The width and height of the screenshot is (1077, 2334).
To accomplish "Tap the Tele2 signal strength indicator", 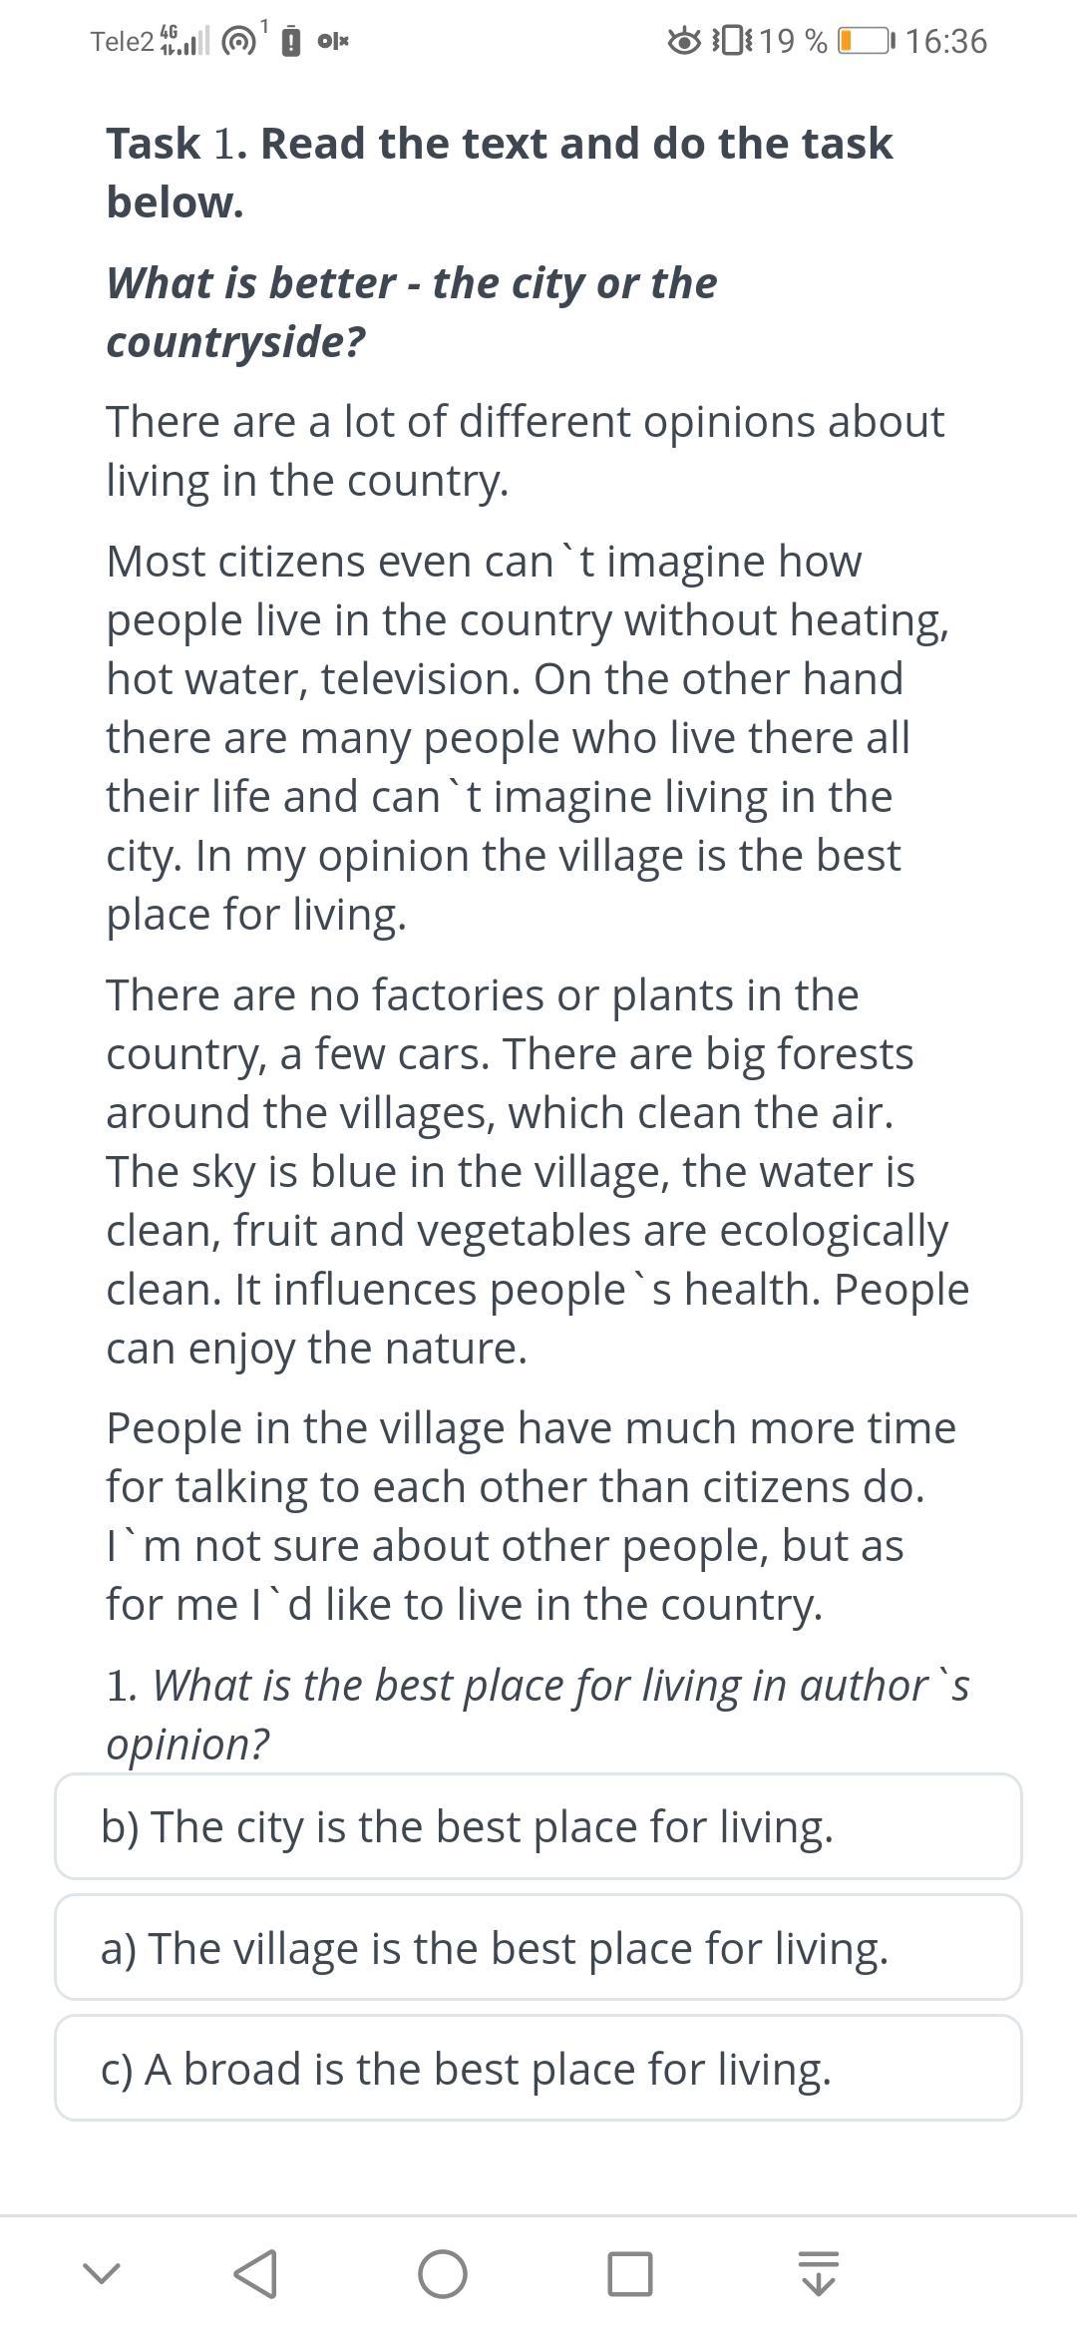I will (x=185, y=41).
